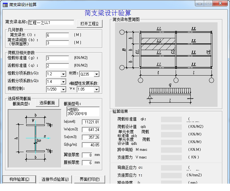Click the 支座剪应力 τ result field
This screenshot has height=191, width=230.
[171, 175]
